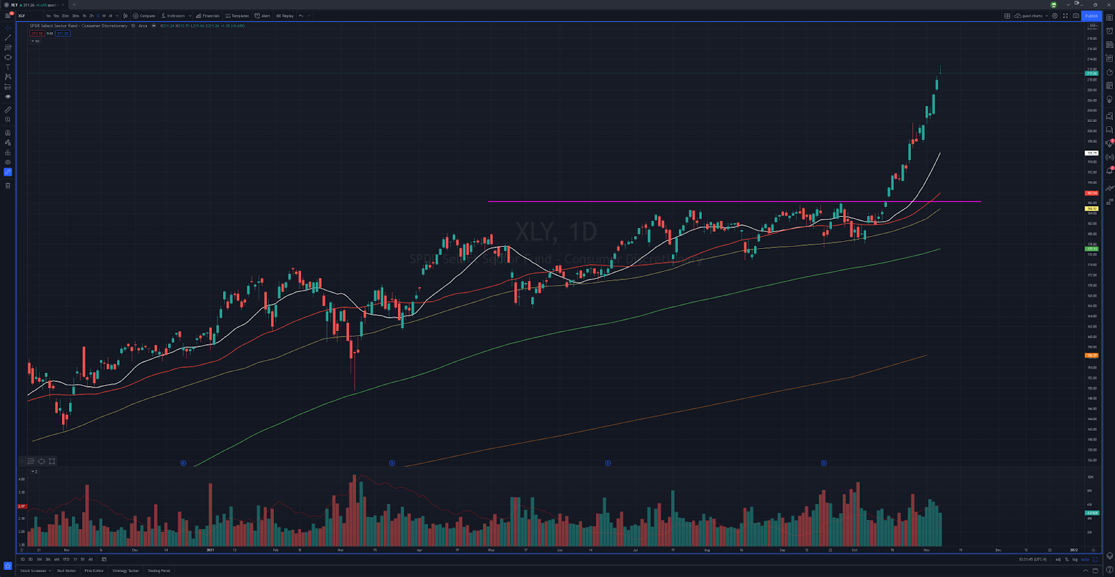Start bar Replay mode
Image resolution: width=1115 pixels, height=577 pixels.
pyautogui.click(x=285, y=15)
